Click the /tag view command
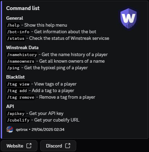This screenshot has height=152, width=149. [x=18, y=84]
